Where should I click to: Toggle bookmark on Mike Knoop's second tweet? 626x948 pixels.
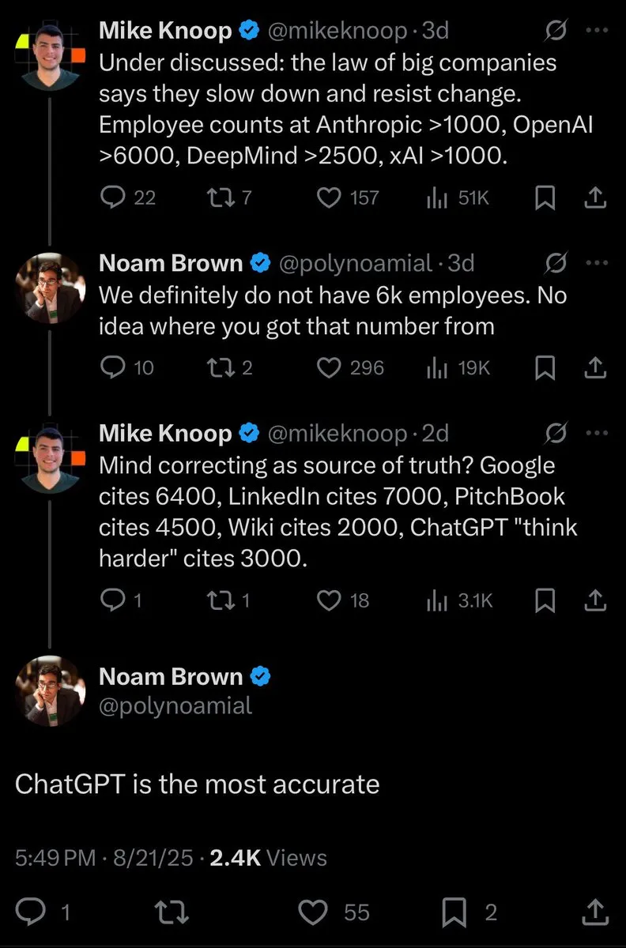tap(545, 600)
